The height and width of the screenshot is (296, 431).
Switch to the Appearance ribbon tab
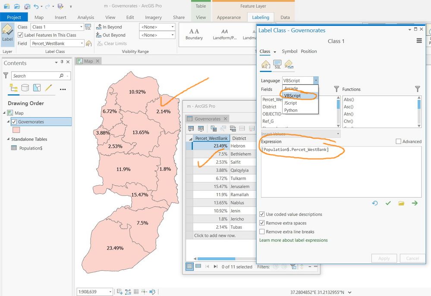[x=229, y=17]
